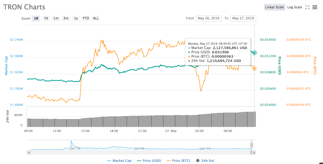Select the 1m zoom range
The height and width of the screenshot is (164, 323).
click(56, 18)
